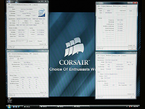Choose Mainboard tab in the memory slot window
This screenshot has width=145, height=109.
pos(20,54)
